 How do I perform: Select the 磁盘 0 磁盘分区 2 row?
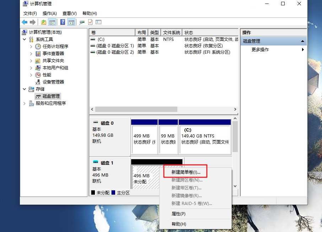click(x=164, y=52)
